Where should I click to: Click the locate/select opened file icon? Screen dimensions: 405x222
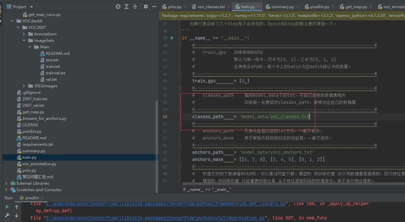[x=118, y=6]
